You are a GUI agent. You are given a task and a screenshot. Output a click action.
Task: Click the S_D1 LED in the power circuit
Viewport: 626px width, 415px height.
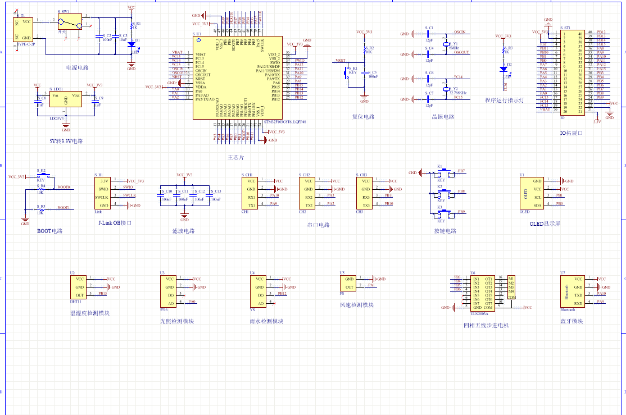[x=131, y=44]
